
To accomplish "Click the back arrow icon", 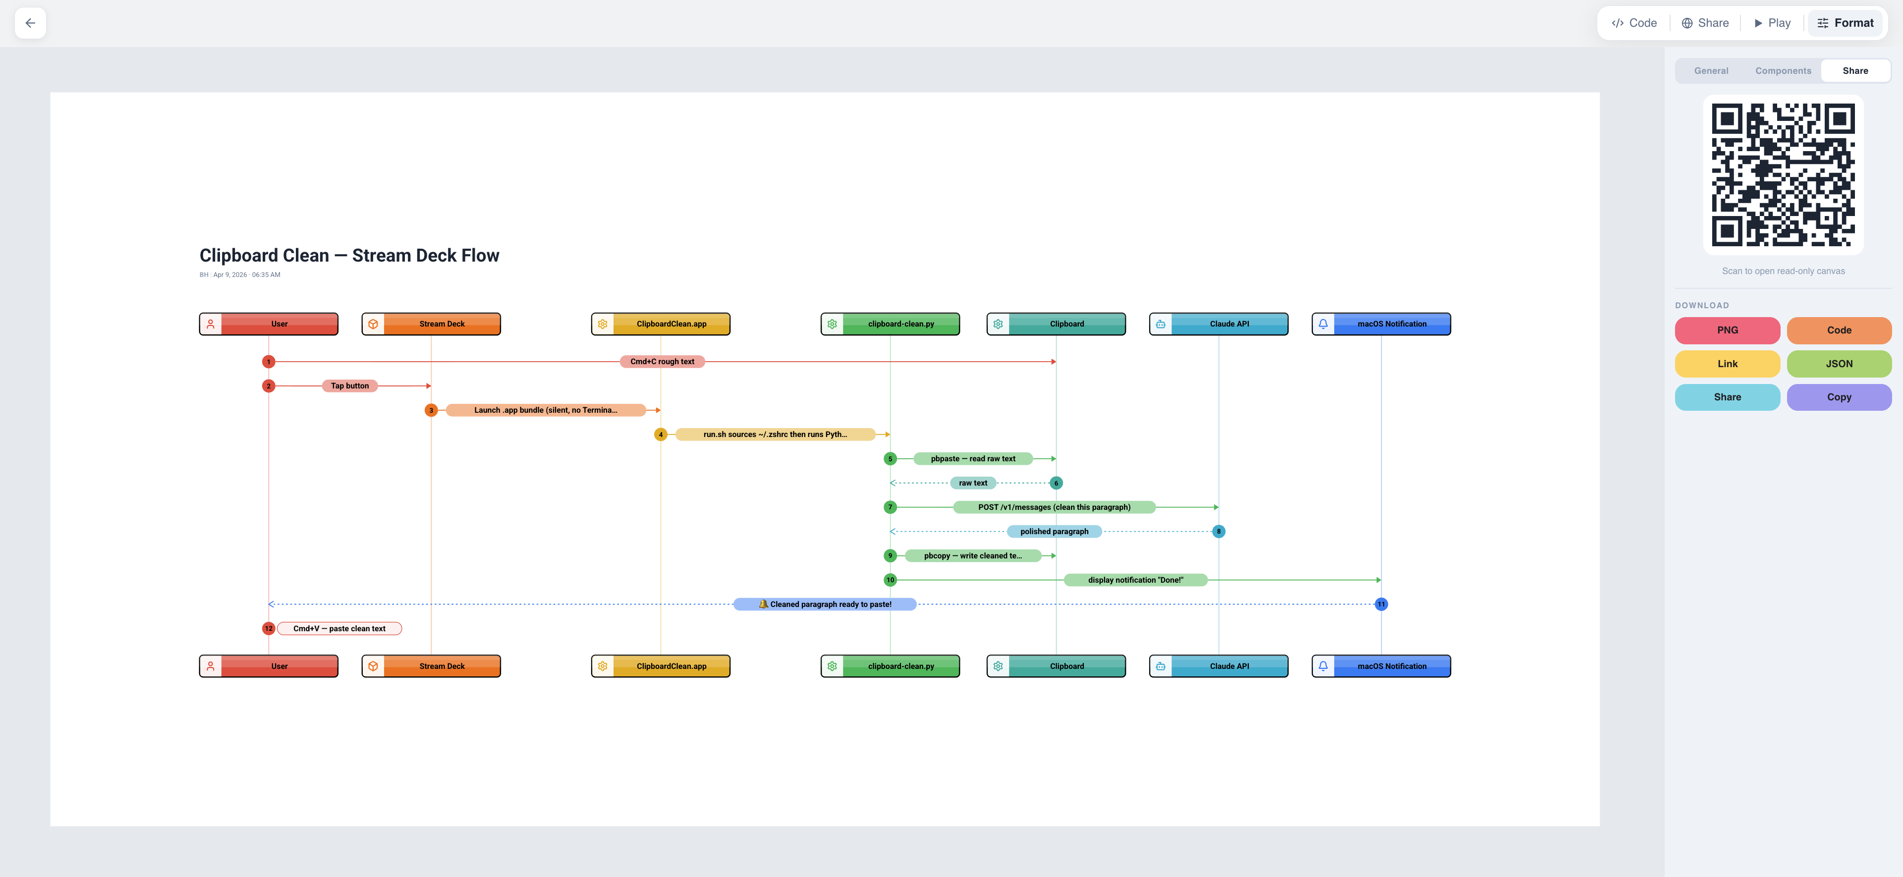I will pos(30,23).
